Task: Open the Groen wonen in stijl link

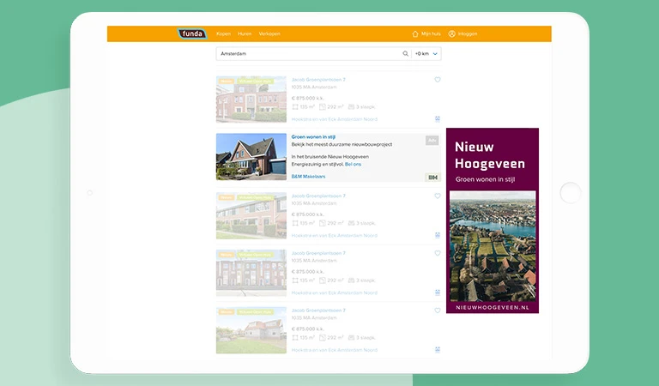Action: 313,137
